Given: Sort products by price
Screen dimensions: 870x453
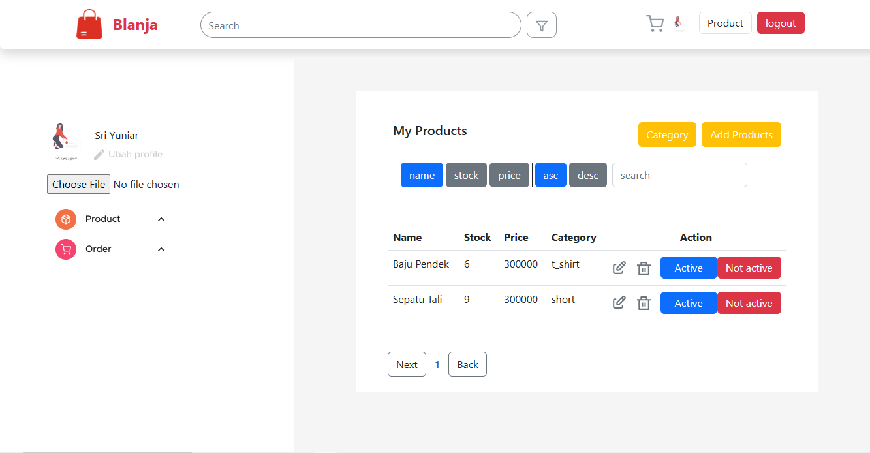Looking at the screenshot, I should pos(509,175).
